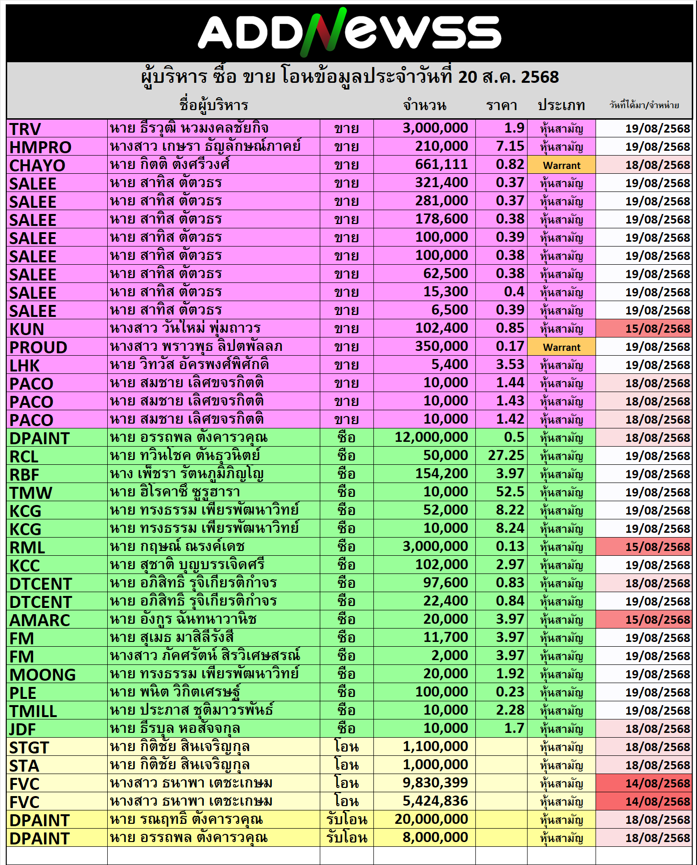Click the 1,100,000 amount cell
The height and width of the screenshot is (865, 697).
tap(425, 747)
